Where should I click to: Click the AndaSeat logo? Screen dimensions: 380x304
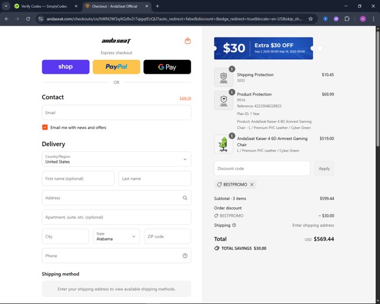pyautogui.click(x=116, y=41)
